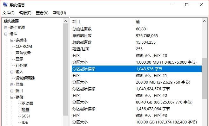Collapse the 组件 node
209x126 pixels.
coord(6,34)
